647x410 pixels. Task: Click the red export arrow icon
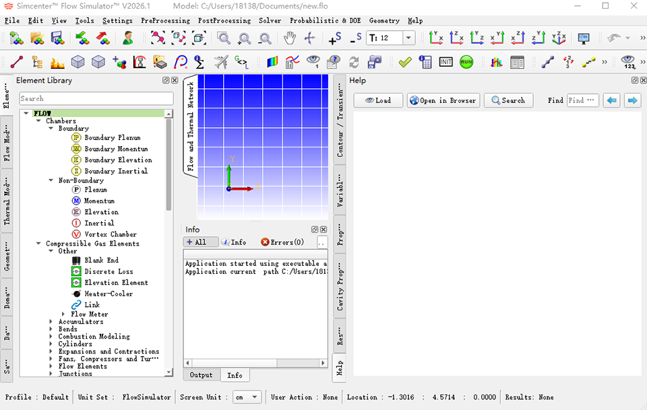pos(102,38)
